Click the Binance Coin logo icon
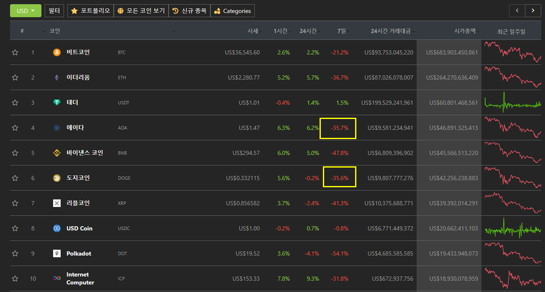545x292 pixels. (x=57, y=153)
